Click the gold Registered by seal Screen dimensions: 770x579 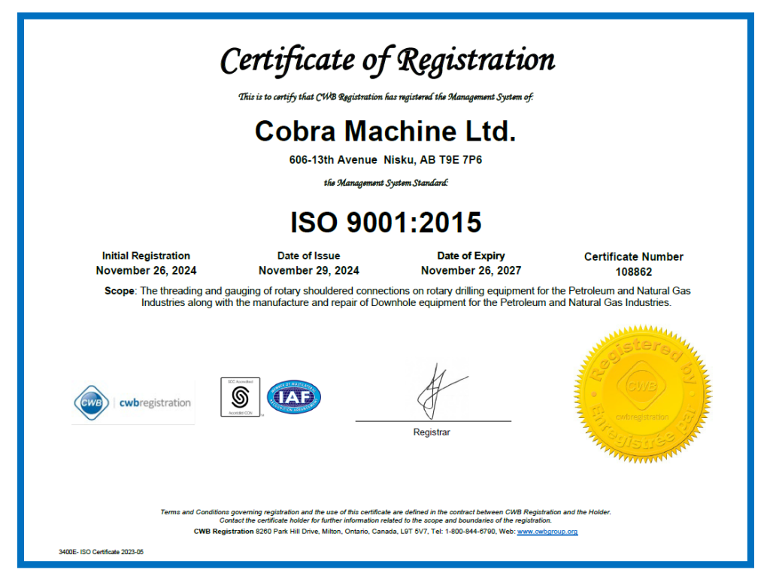(642, 394)
